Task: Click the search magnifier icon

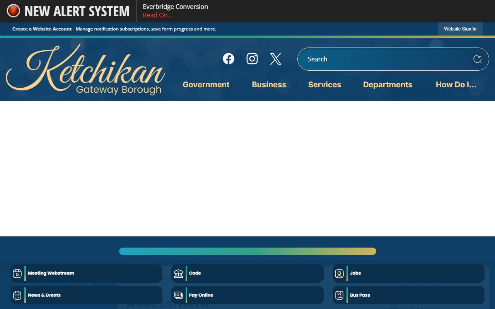Action: (x=477, y=59)
